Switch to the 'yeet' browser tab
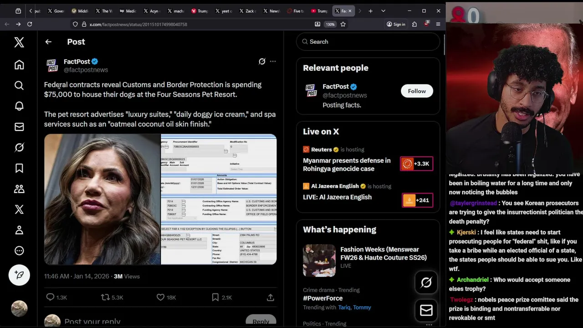The height and width of the screenshot is (328, 583). [x=223, y=11]
